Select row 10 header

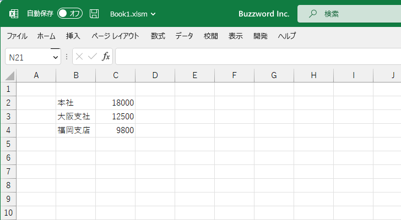pos(8,213)
